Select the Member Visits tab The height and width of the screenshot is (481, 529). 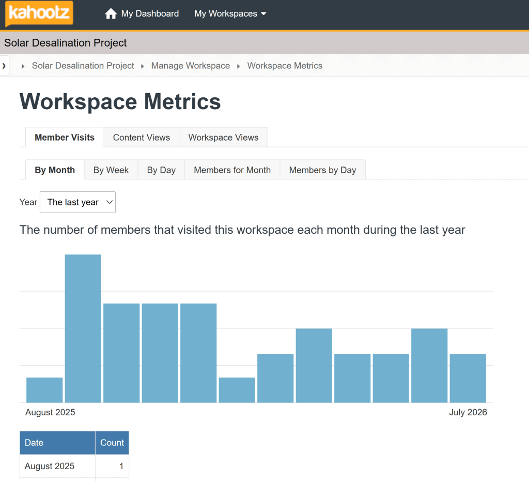point(65,138)
